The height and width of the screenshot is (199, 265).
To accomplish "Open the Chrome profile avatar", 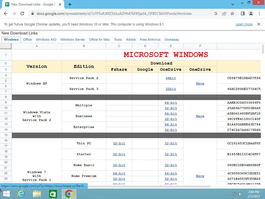I will click(x=251, y=13).
